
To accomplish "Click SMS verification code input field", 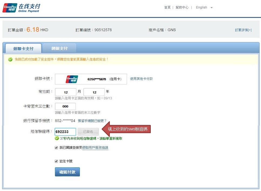I will point(65,132).
